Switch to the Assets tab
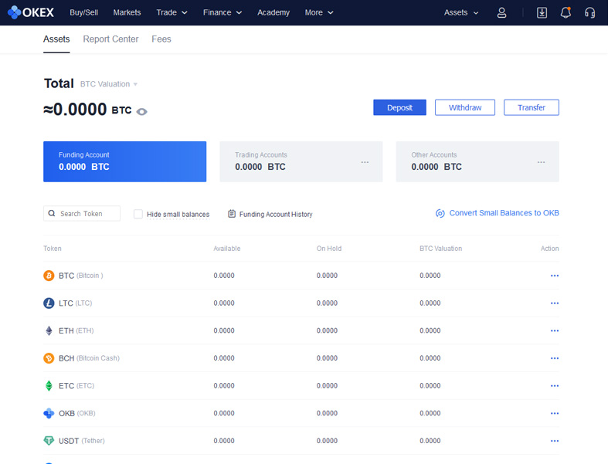The image size is (608, 464). [x=56, y=39]
